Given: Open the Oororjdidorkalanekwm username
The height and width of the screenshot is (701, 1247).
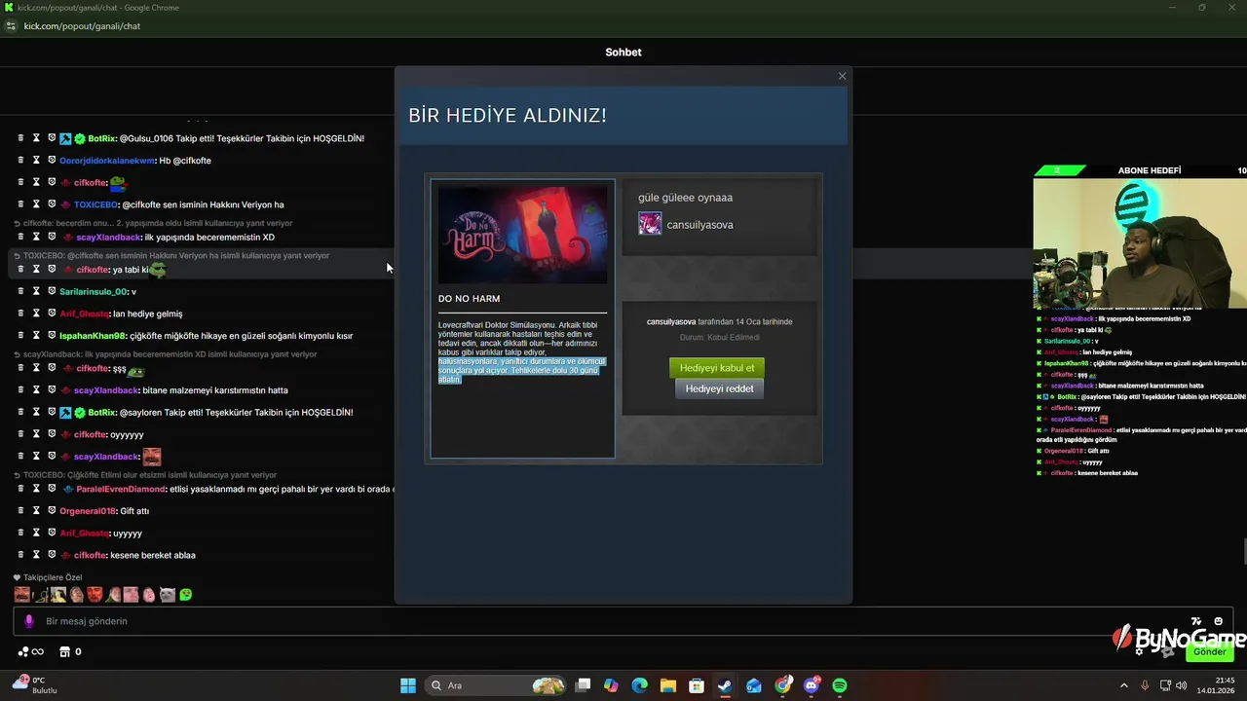Looking at the screenshot, I should click(x=107, y=161).
